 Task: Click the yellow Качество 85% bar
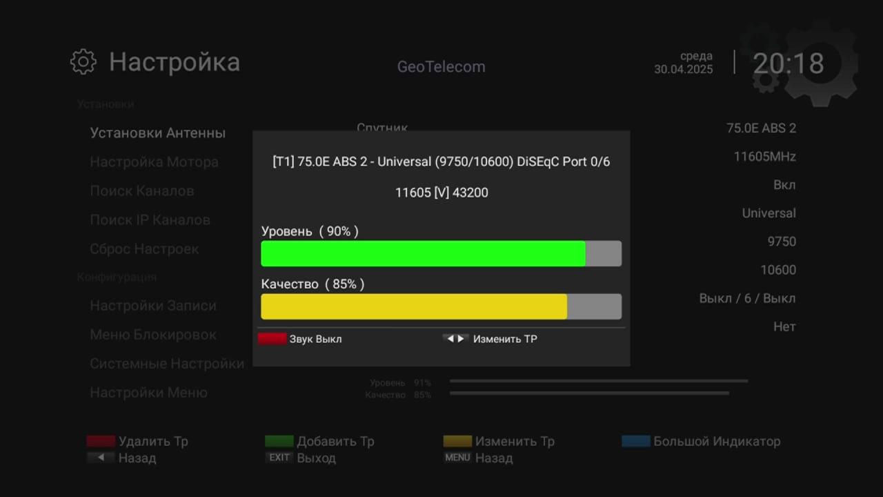(x=441, y=306)
